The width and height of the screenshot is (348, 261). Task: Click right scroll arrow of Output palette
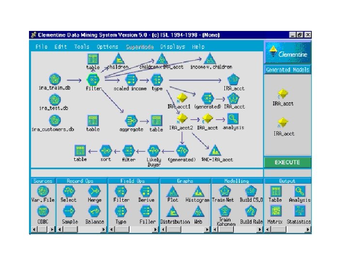click(308, 229)
